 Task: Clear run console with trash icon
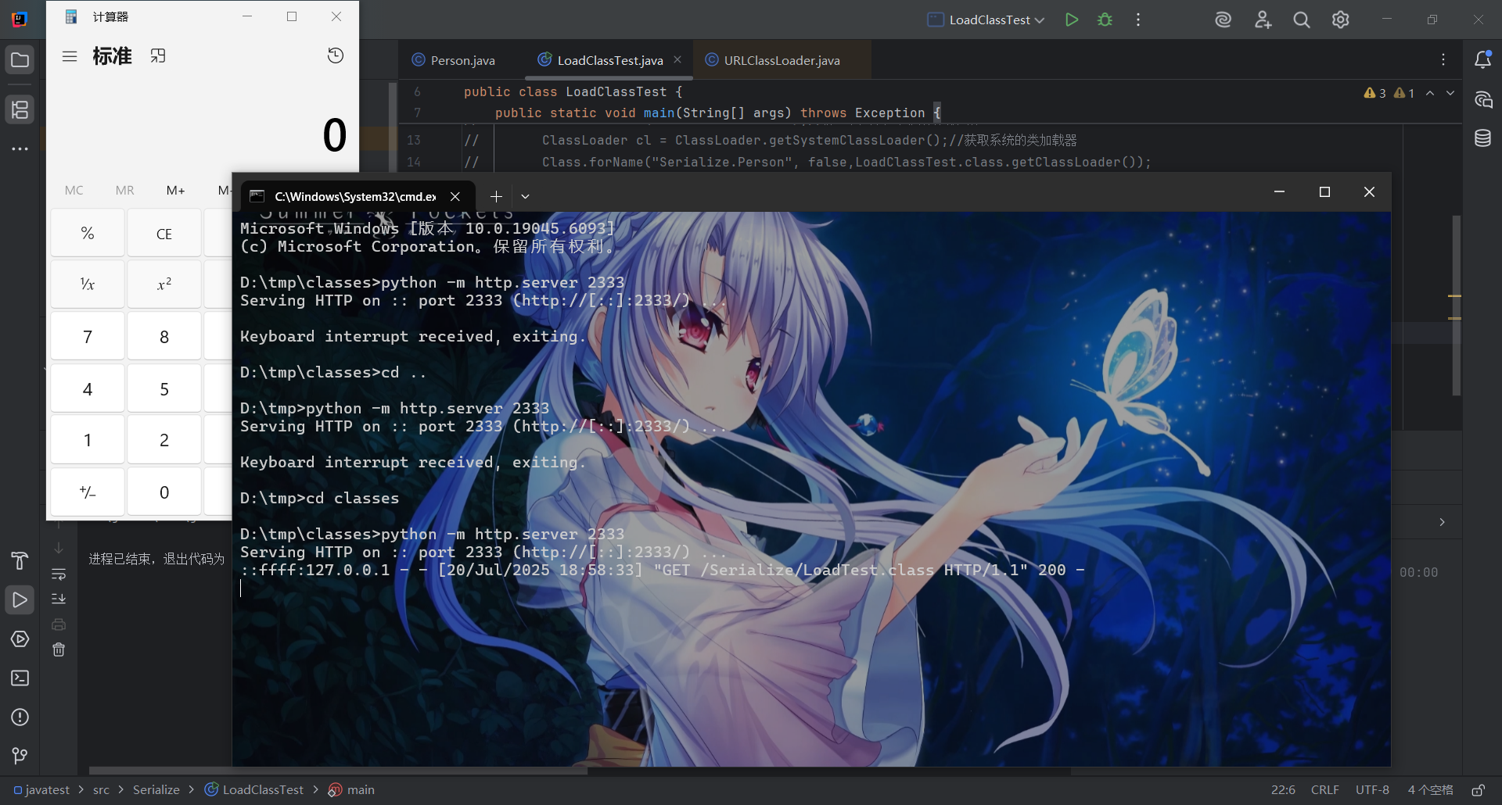coord(59,649)
